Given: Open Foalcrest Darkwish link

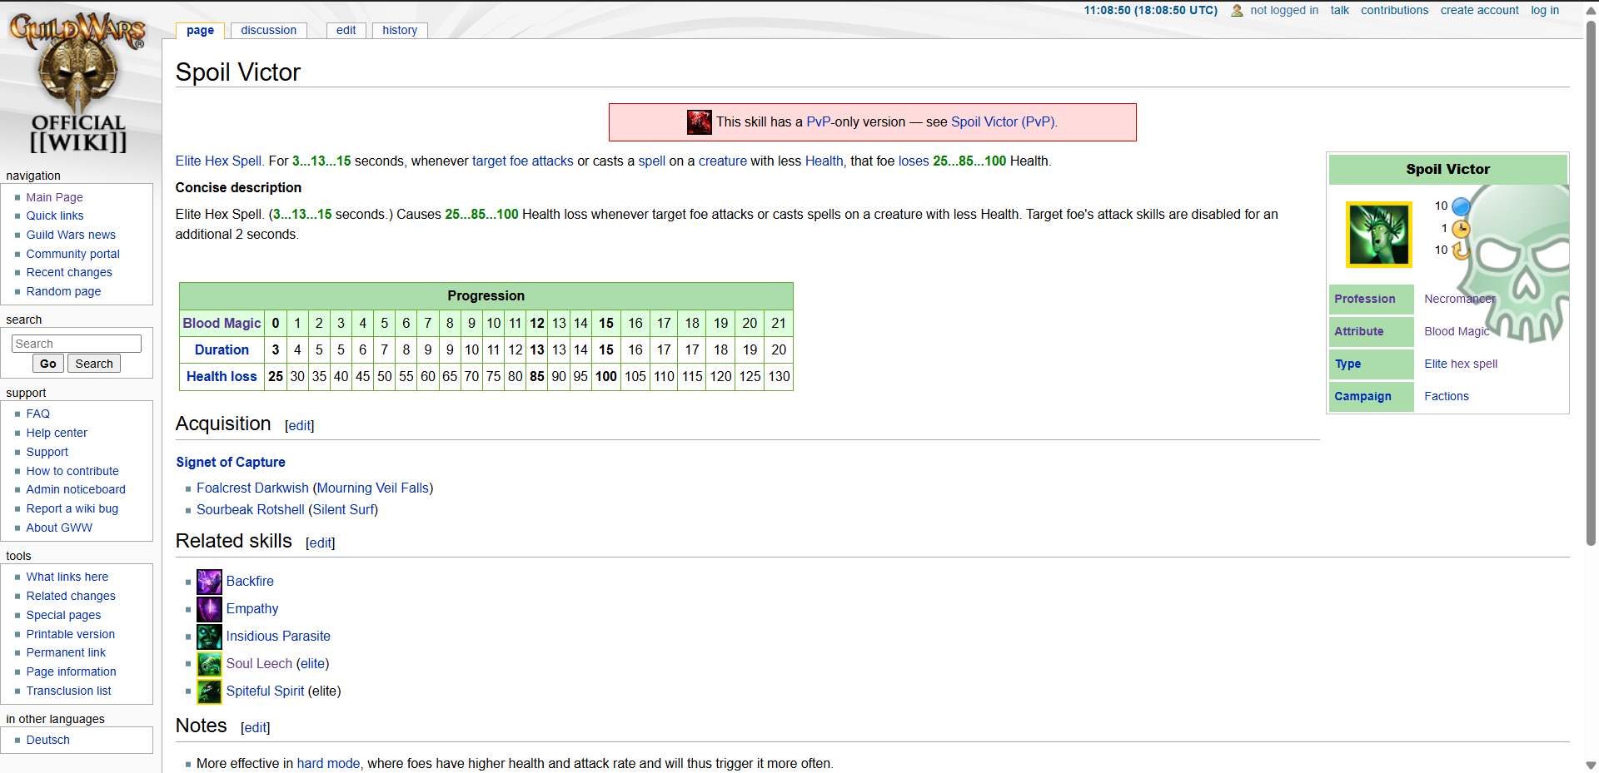Looking at the screenshot, I should (252, 488).
